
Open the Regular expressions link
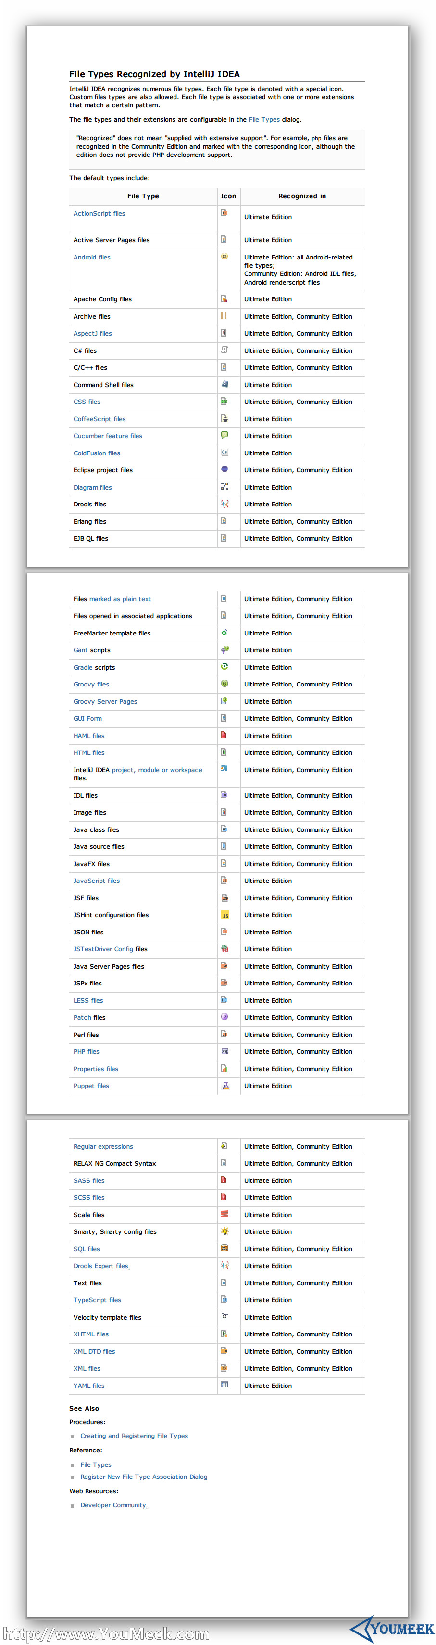coord(103,1146)
